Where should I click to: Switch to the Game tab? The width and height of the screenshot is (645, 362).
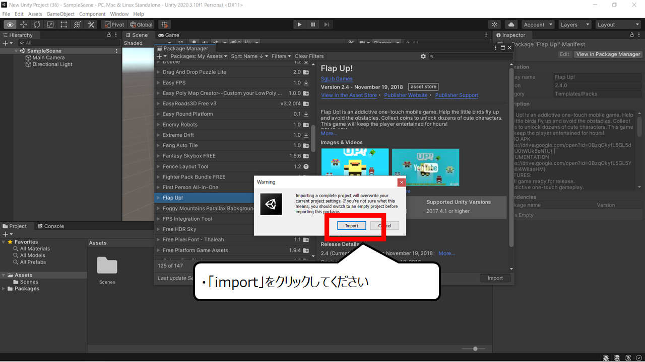coord(168,35)
